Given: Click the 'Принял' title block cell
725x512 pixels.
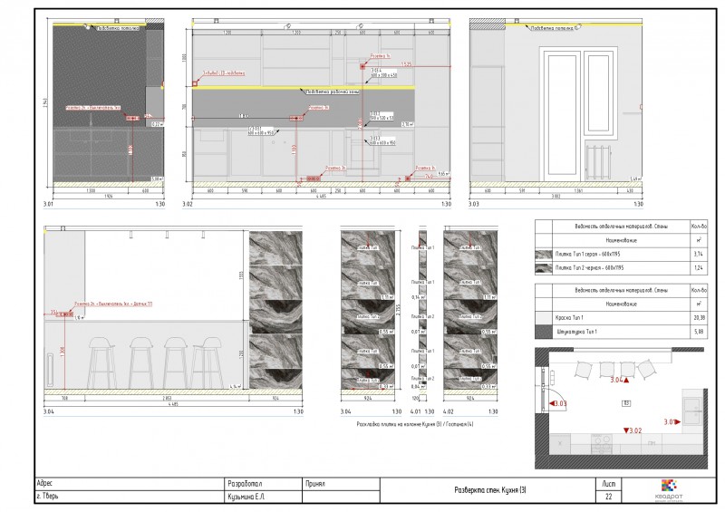Looking at the screenshot, I should pos(342,484).
